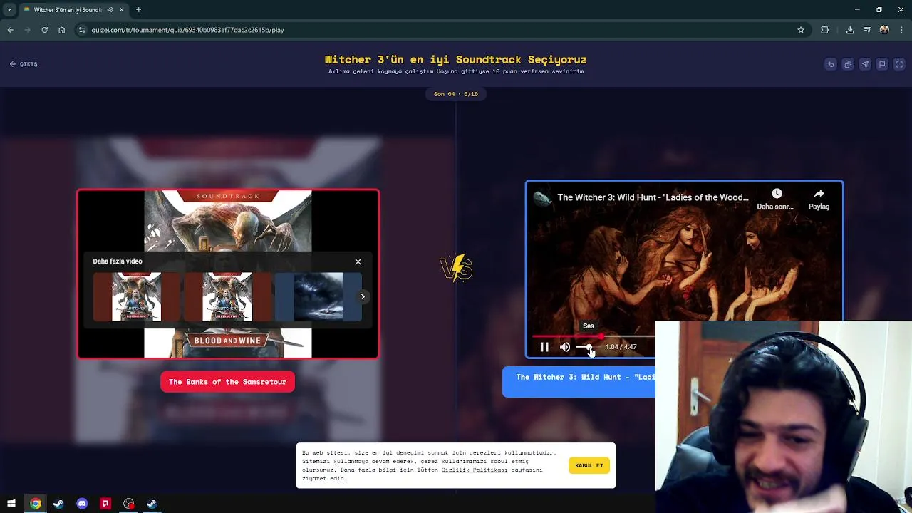The width and height of the screenshot is (912, 513).
Task: Click the paper plane send icon
Action: pos(865,64)
